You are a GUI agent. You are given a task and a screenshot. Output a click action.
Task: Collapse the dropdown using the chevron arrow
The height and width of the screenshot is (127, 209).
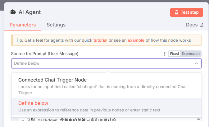pyautogui.click(x=196, y=63)
